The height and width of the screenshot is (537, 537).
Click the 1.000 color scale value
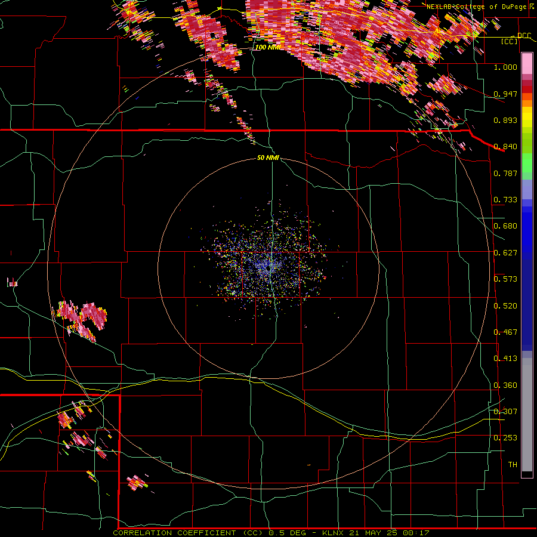505,67
